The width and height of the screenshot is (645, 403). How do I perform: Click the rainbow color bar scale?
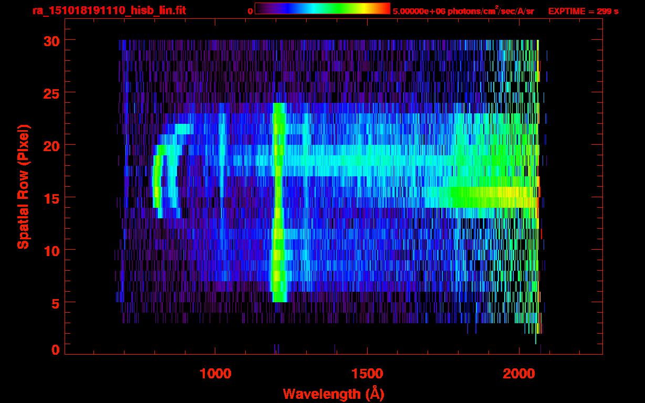(322, 9)
